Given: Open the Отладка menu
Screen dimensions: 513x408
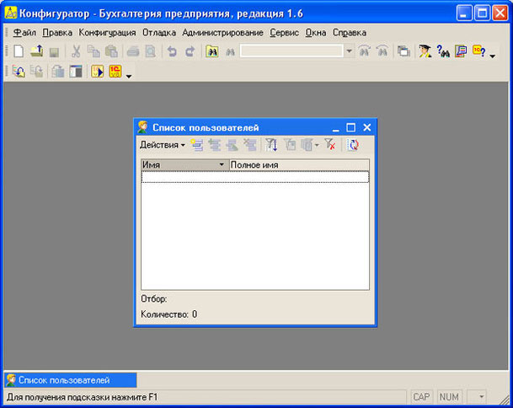Looking at the screenshot, I should click(159, 33).
